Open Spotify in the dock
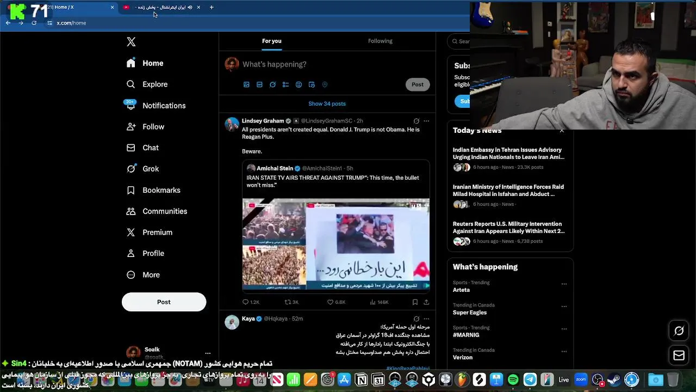696x392 pixels. (513, 379)
